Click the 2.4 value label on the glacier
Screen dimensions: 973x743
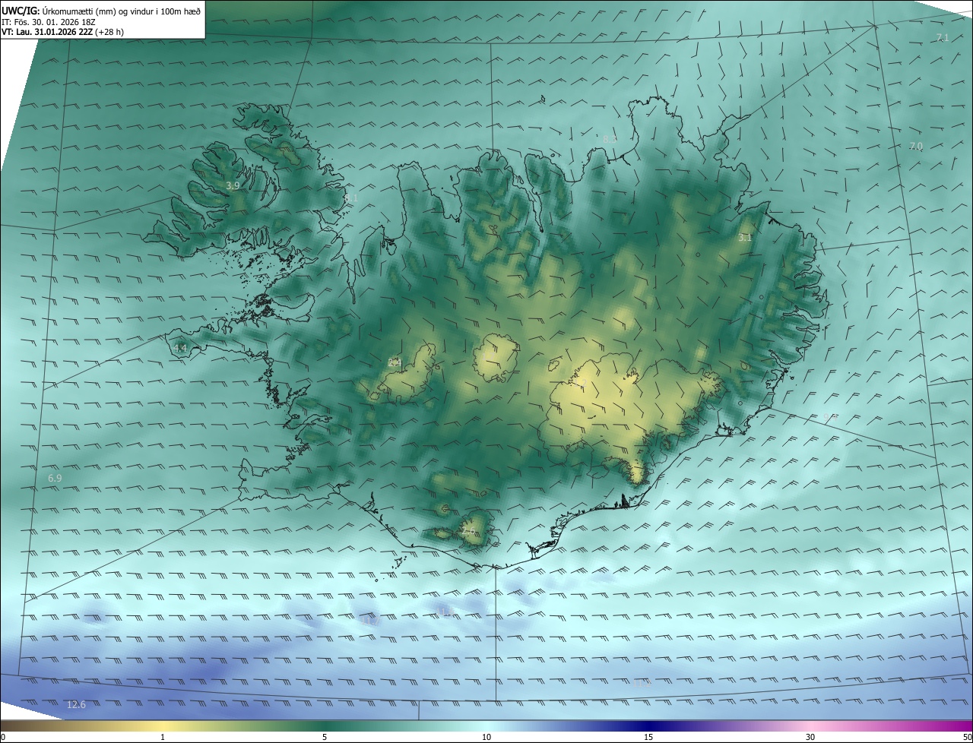[x=395, y=363]
